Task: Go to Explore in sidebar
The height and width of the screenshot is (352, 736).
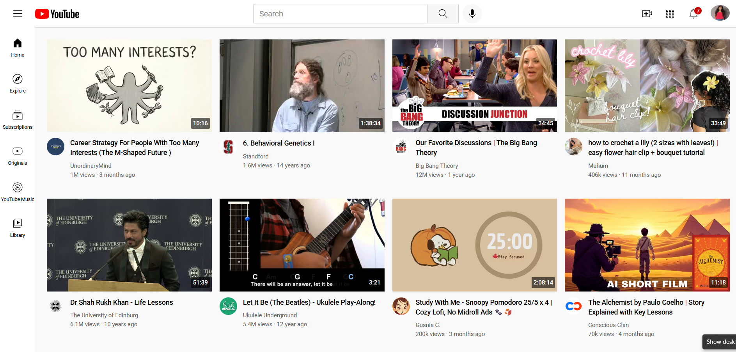Action: tap(18, 84)
